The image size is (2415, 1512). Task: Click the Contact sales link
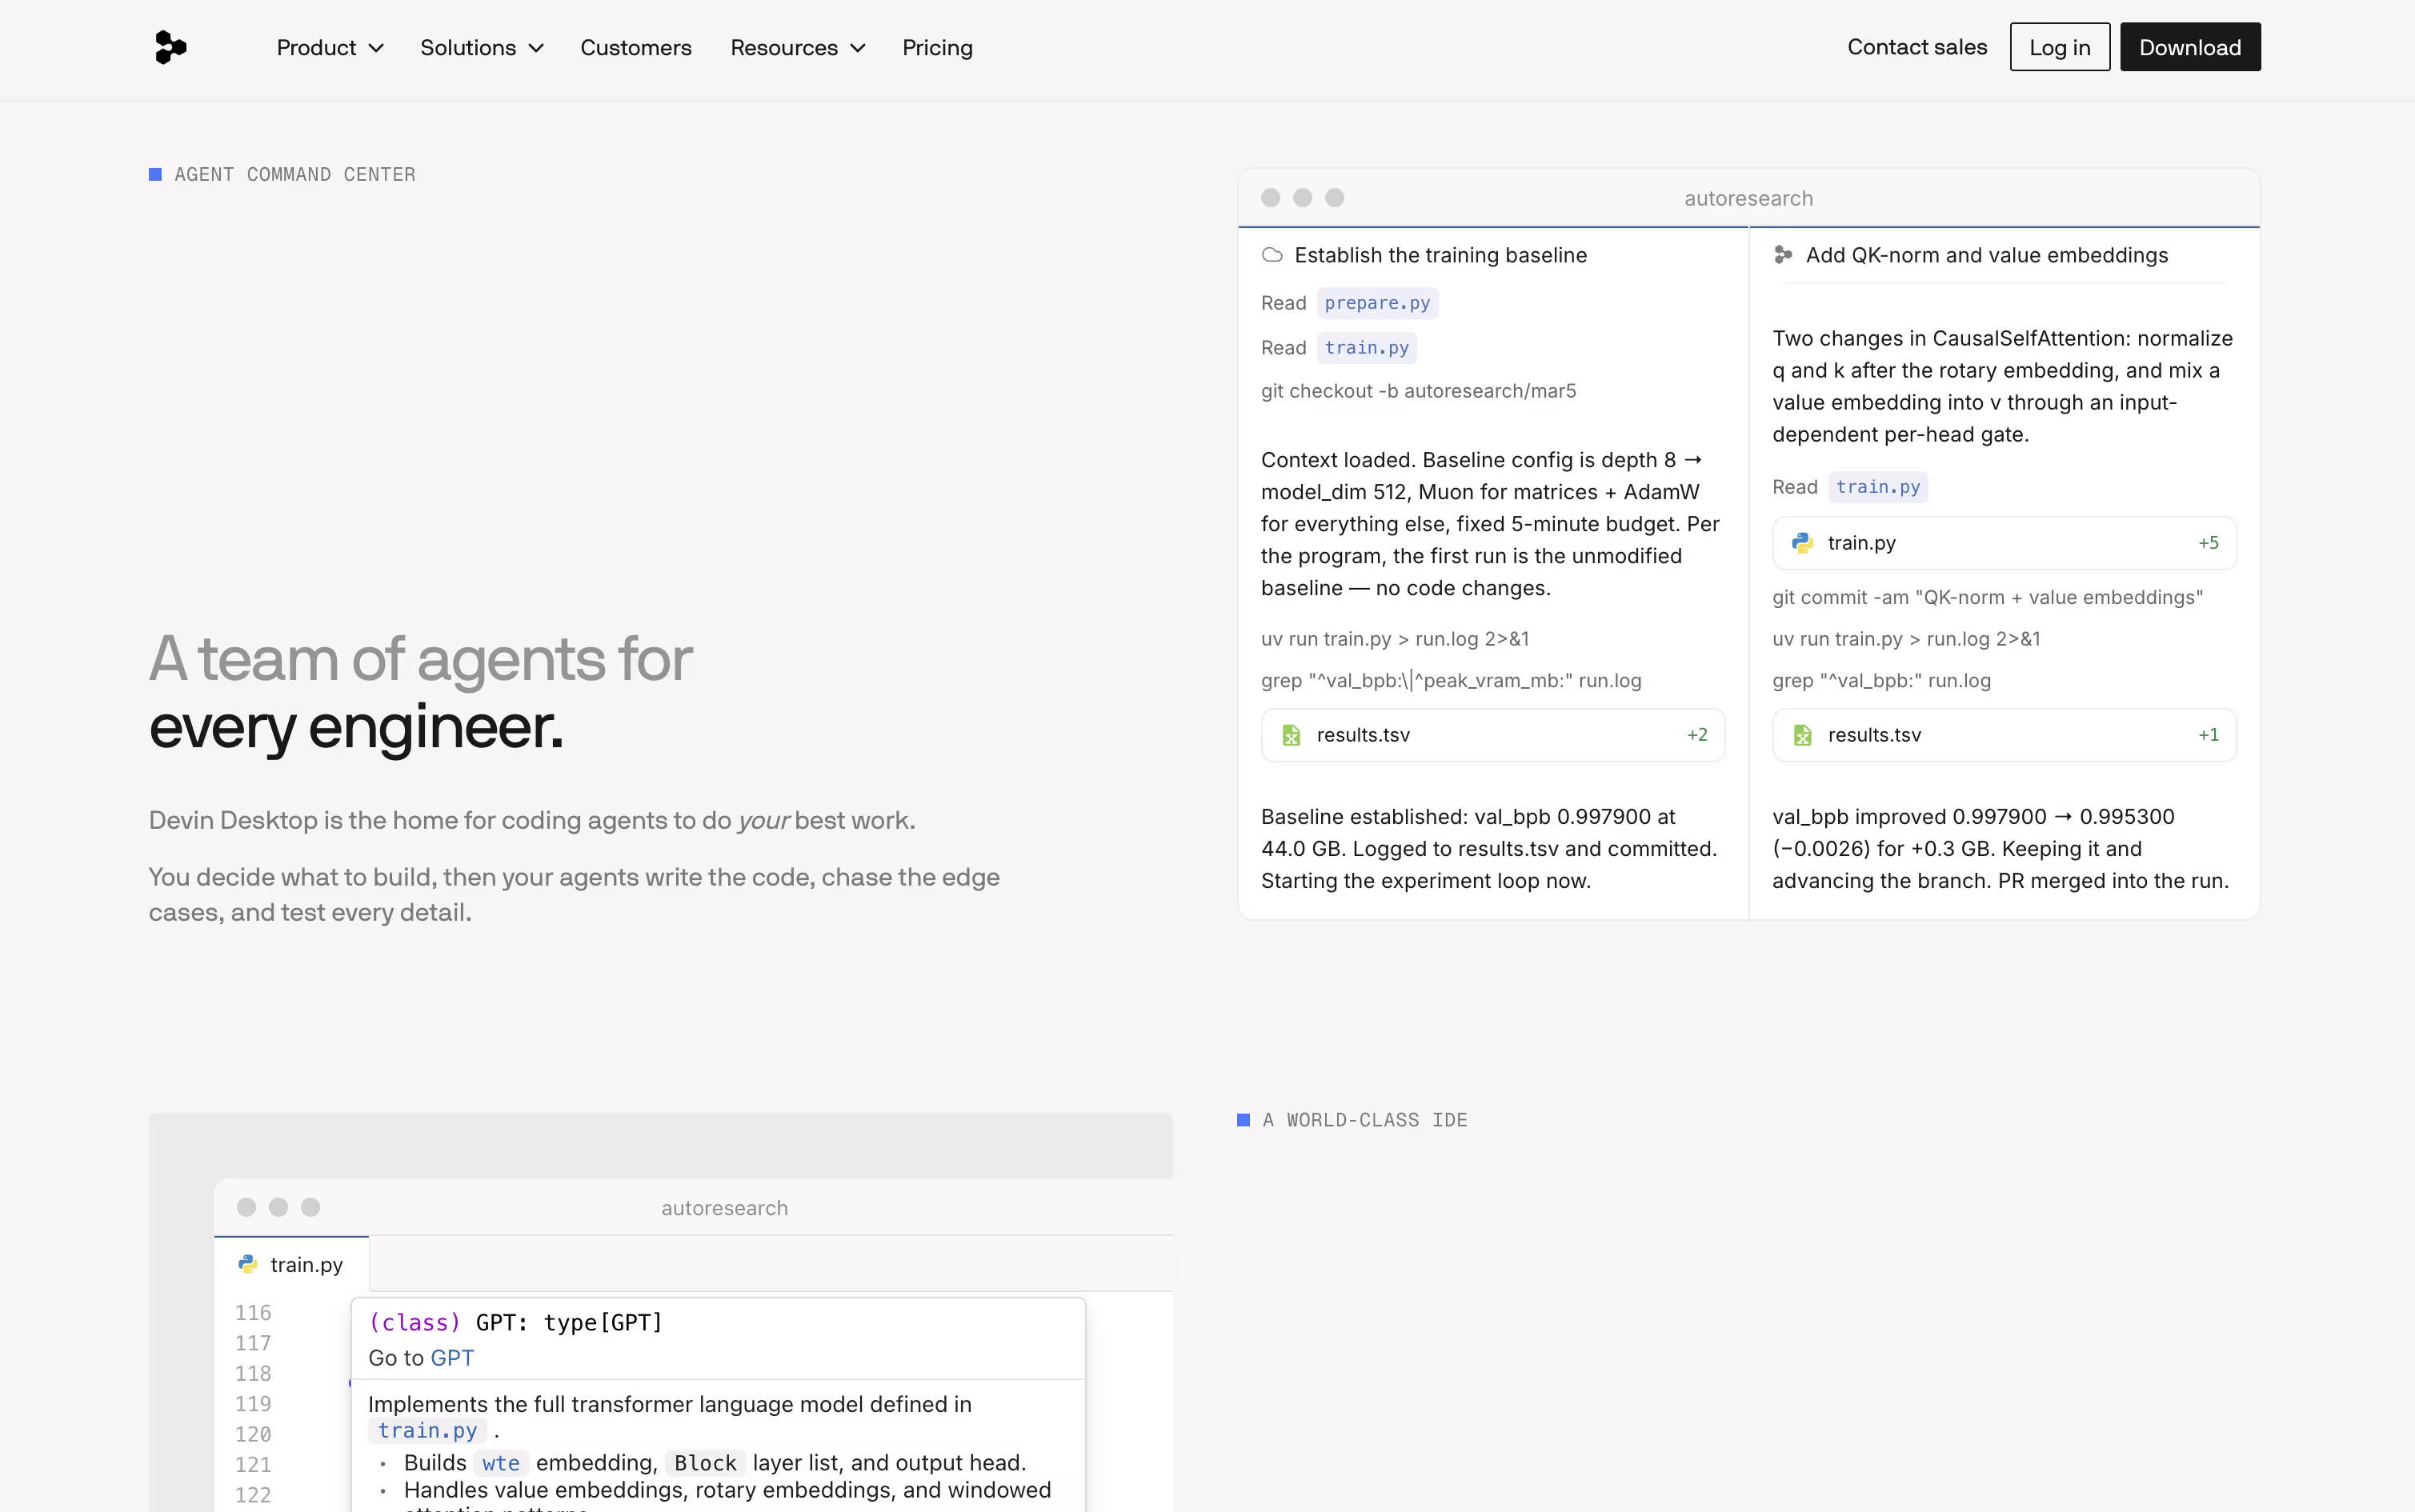pyautogui.click(x=1916, y=47)
